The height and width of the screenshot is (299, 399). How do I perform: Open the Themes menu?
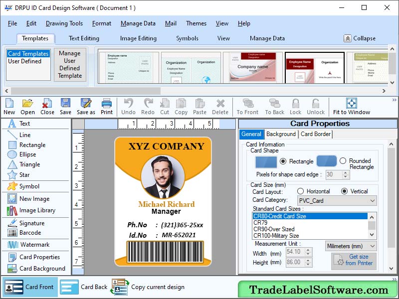coord(196,23)
